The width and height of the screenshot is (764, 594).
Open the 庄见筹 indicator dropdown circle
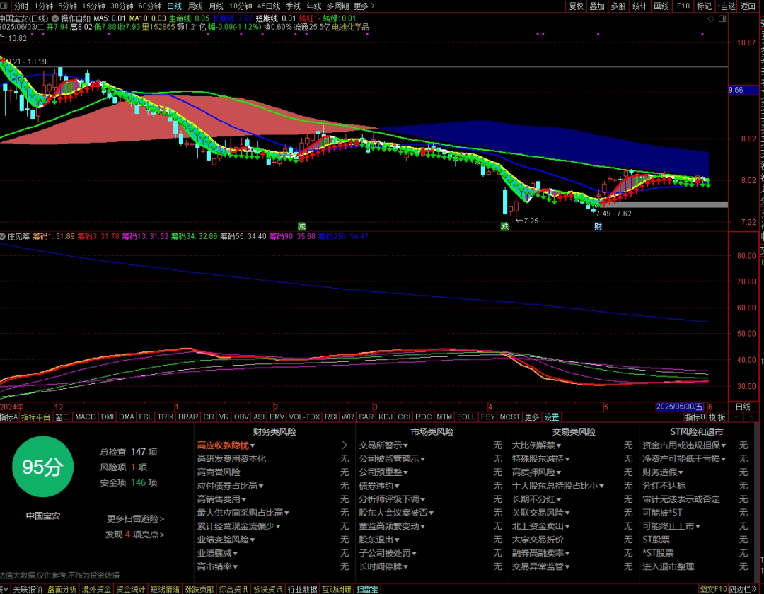pyautogui.click(x=3, y=237)
